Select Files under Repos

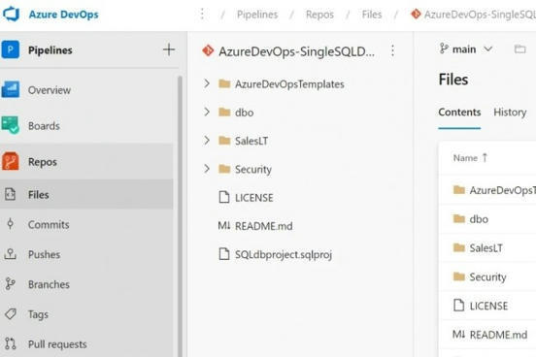38,195
